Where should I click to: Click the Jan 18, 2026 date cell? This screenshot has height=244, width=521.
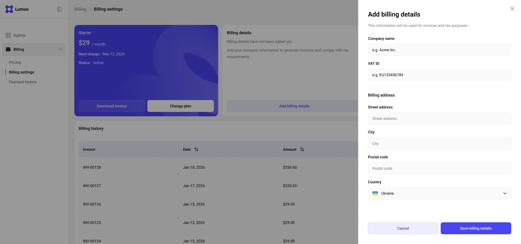[x=194, y=167]
